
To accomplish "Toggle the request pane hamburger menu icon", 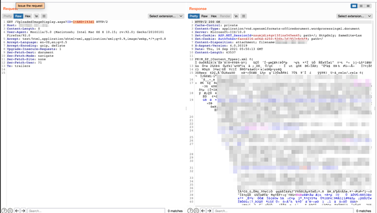I will 44,16.
